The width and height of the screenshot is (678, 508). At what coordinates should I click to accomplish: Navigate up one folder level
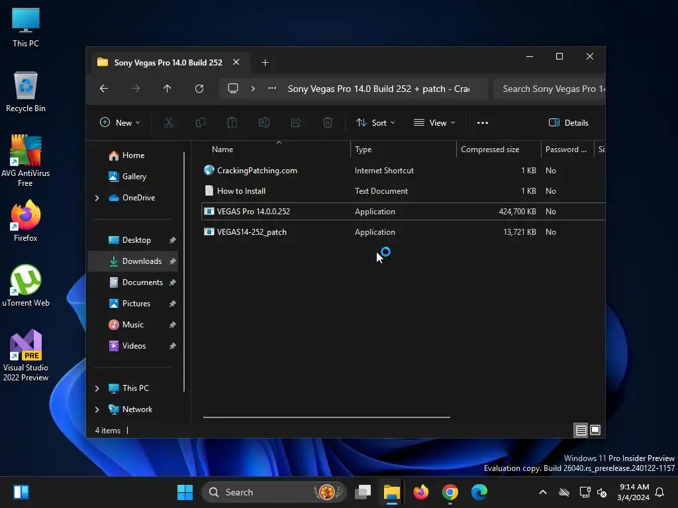pos(168,89)
